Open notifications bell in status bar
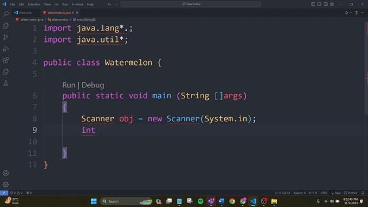Screen dimensions: 368x207 point(363,193)
